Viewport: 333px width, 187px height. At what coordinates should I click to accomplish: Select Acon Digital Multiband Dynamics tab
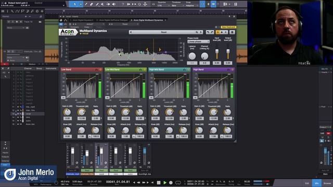(147, 20)
